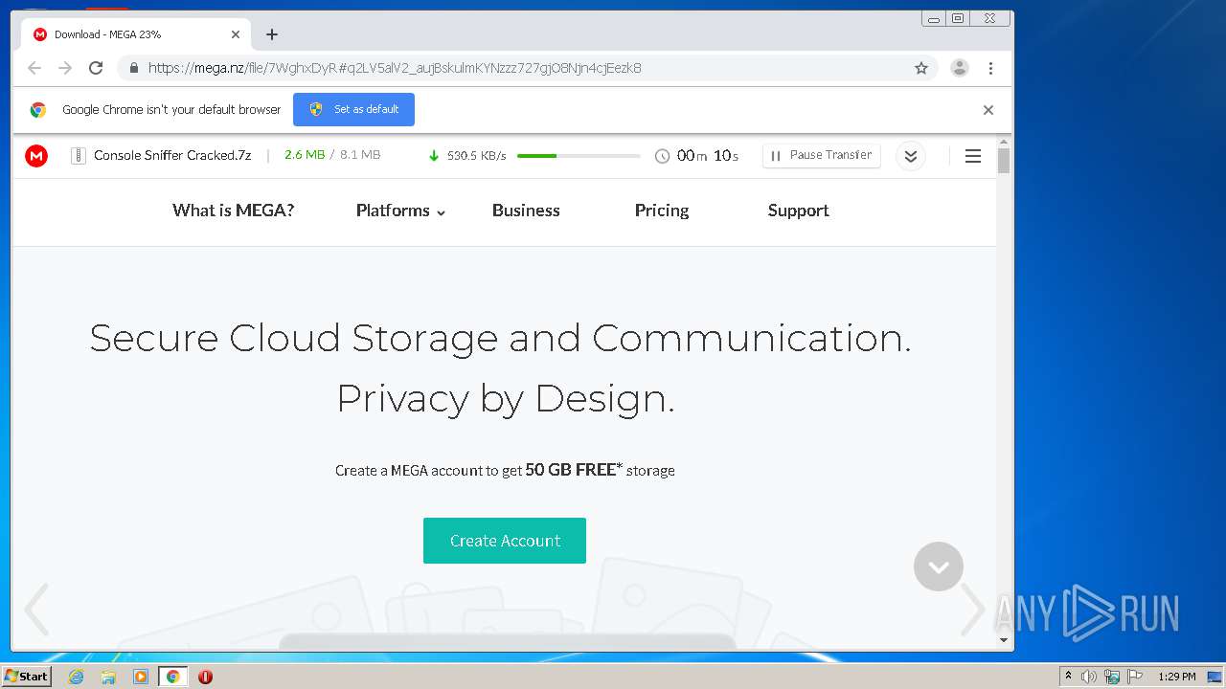1226x689 pixels.
Task: Go to the Business page
Action: tap(526, 211)
